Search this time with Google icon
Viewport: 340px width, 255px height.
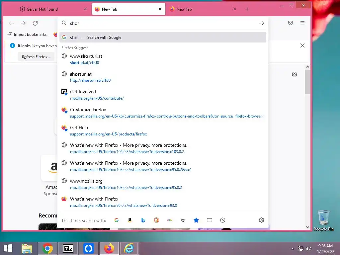tap(117, 220)
